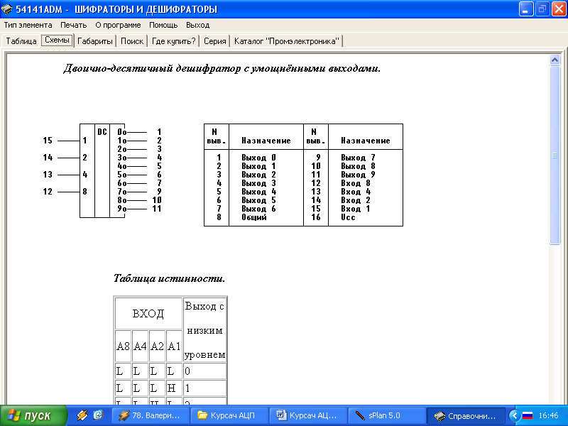Screen dimensions: 568x426
Task: Click the output value 1 truth table cell
Action: [205, 388]
